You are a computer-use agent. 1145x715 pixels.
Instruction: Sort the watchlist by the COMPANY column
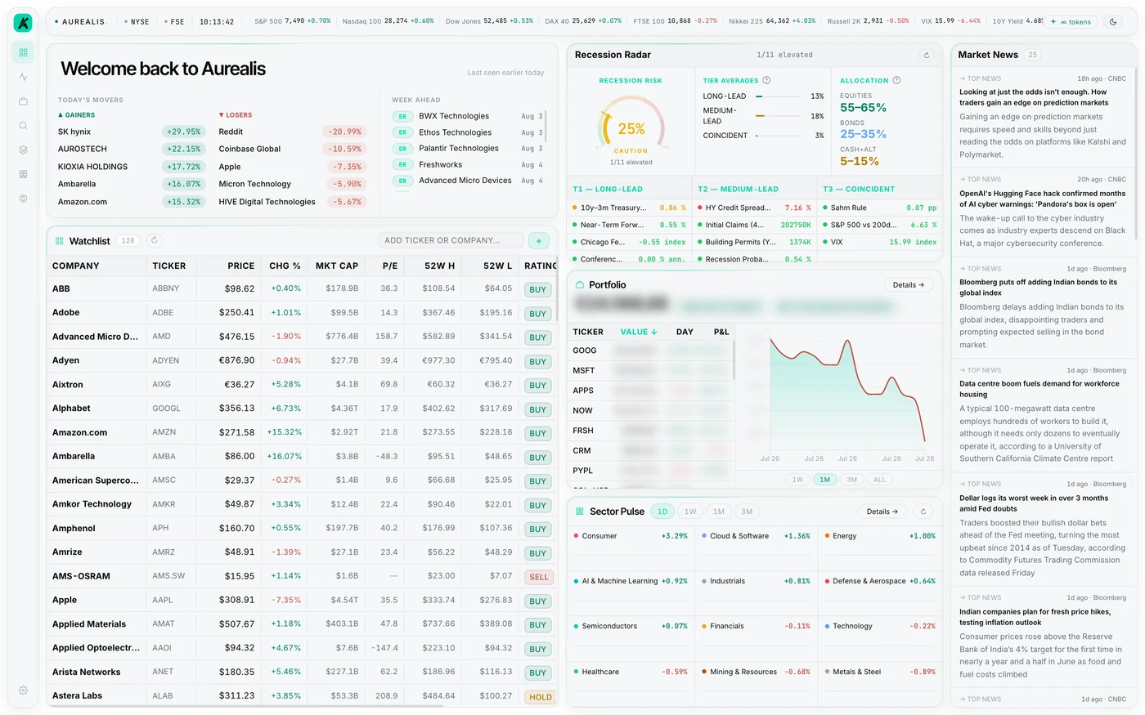pos(75,266)
